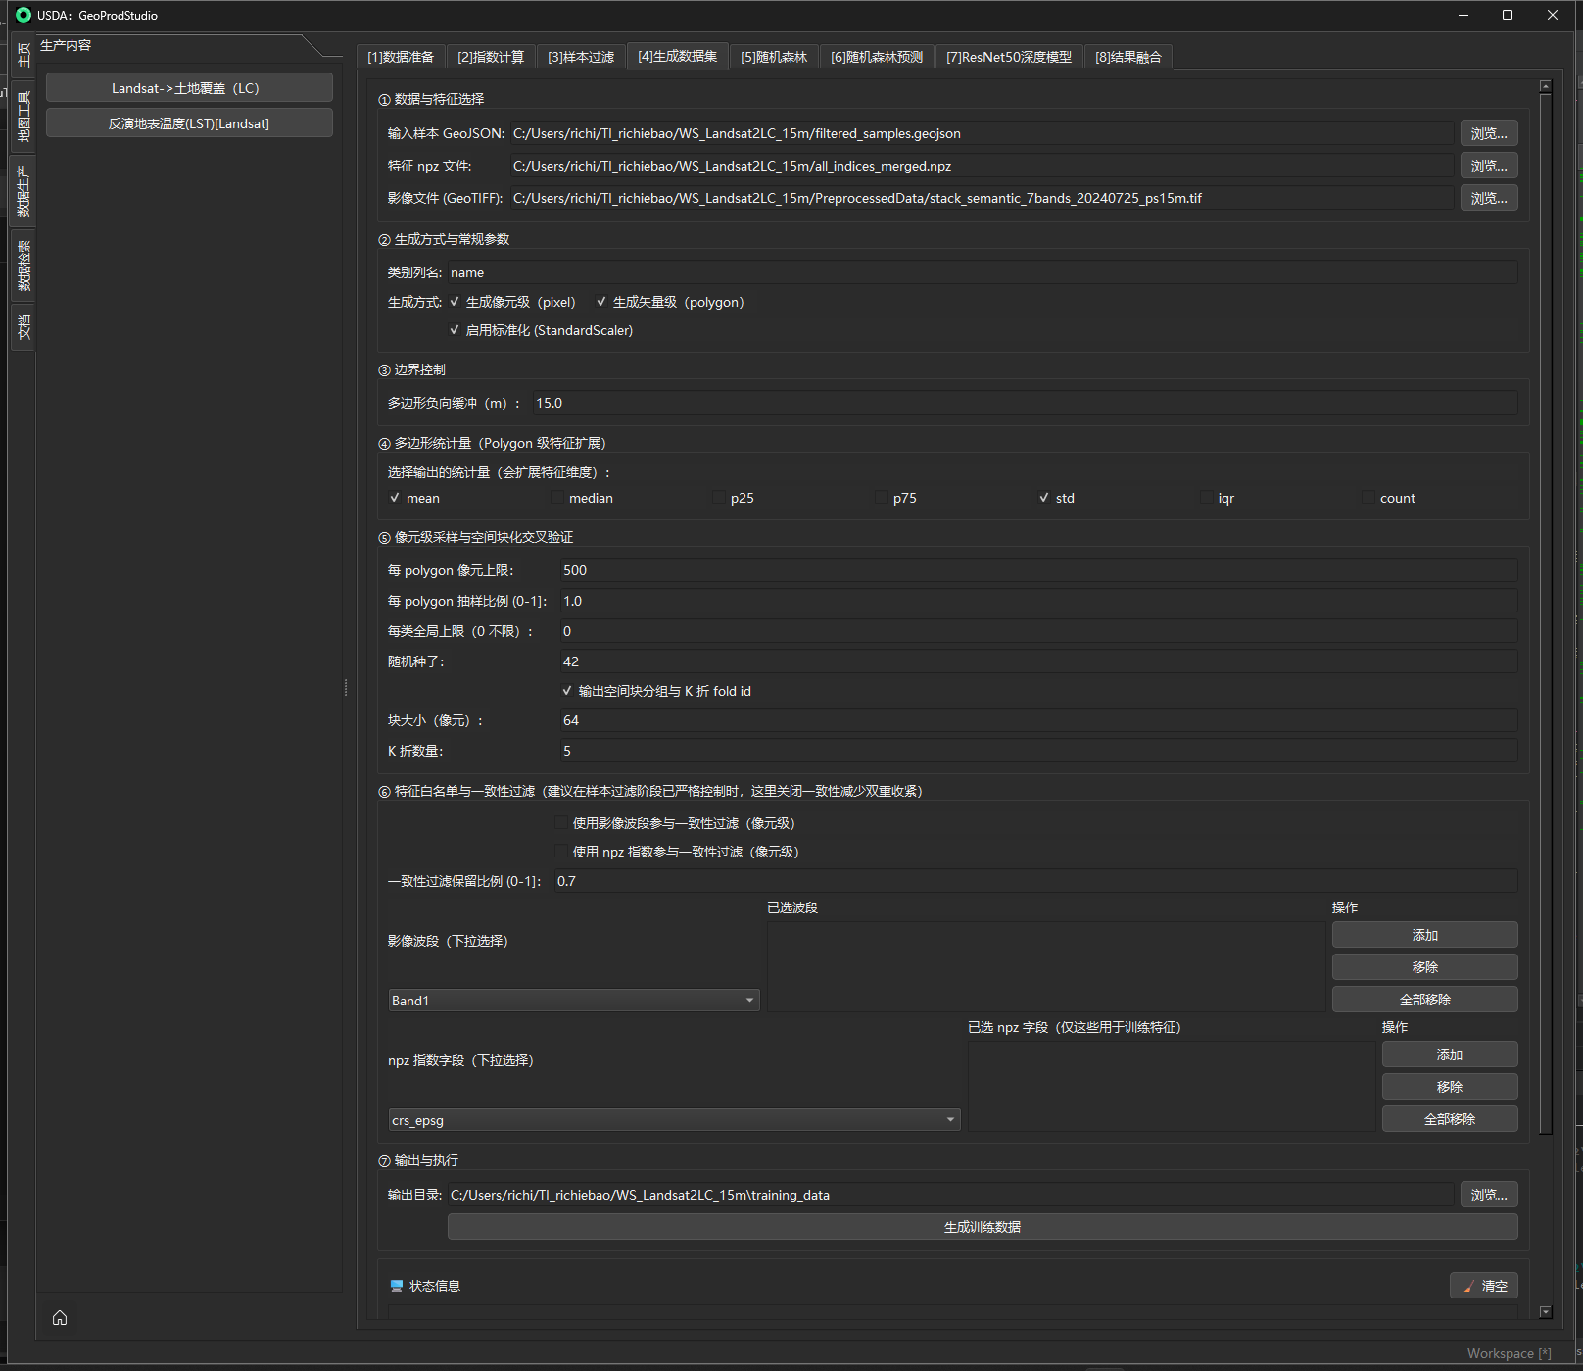Open the [7]ResNet50深度模型 tab
The width and height of the screenshot is (1583, 1371).
[1008, 57]
